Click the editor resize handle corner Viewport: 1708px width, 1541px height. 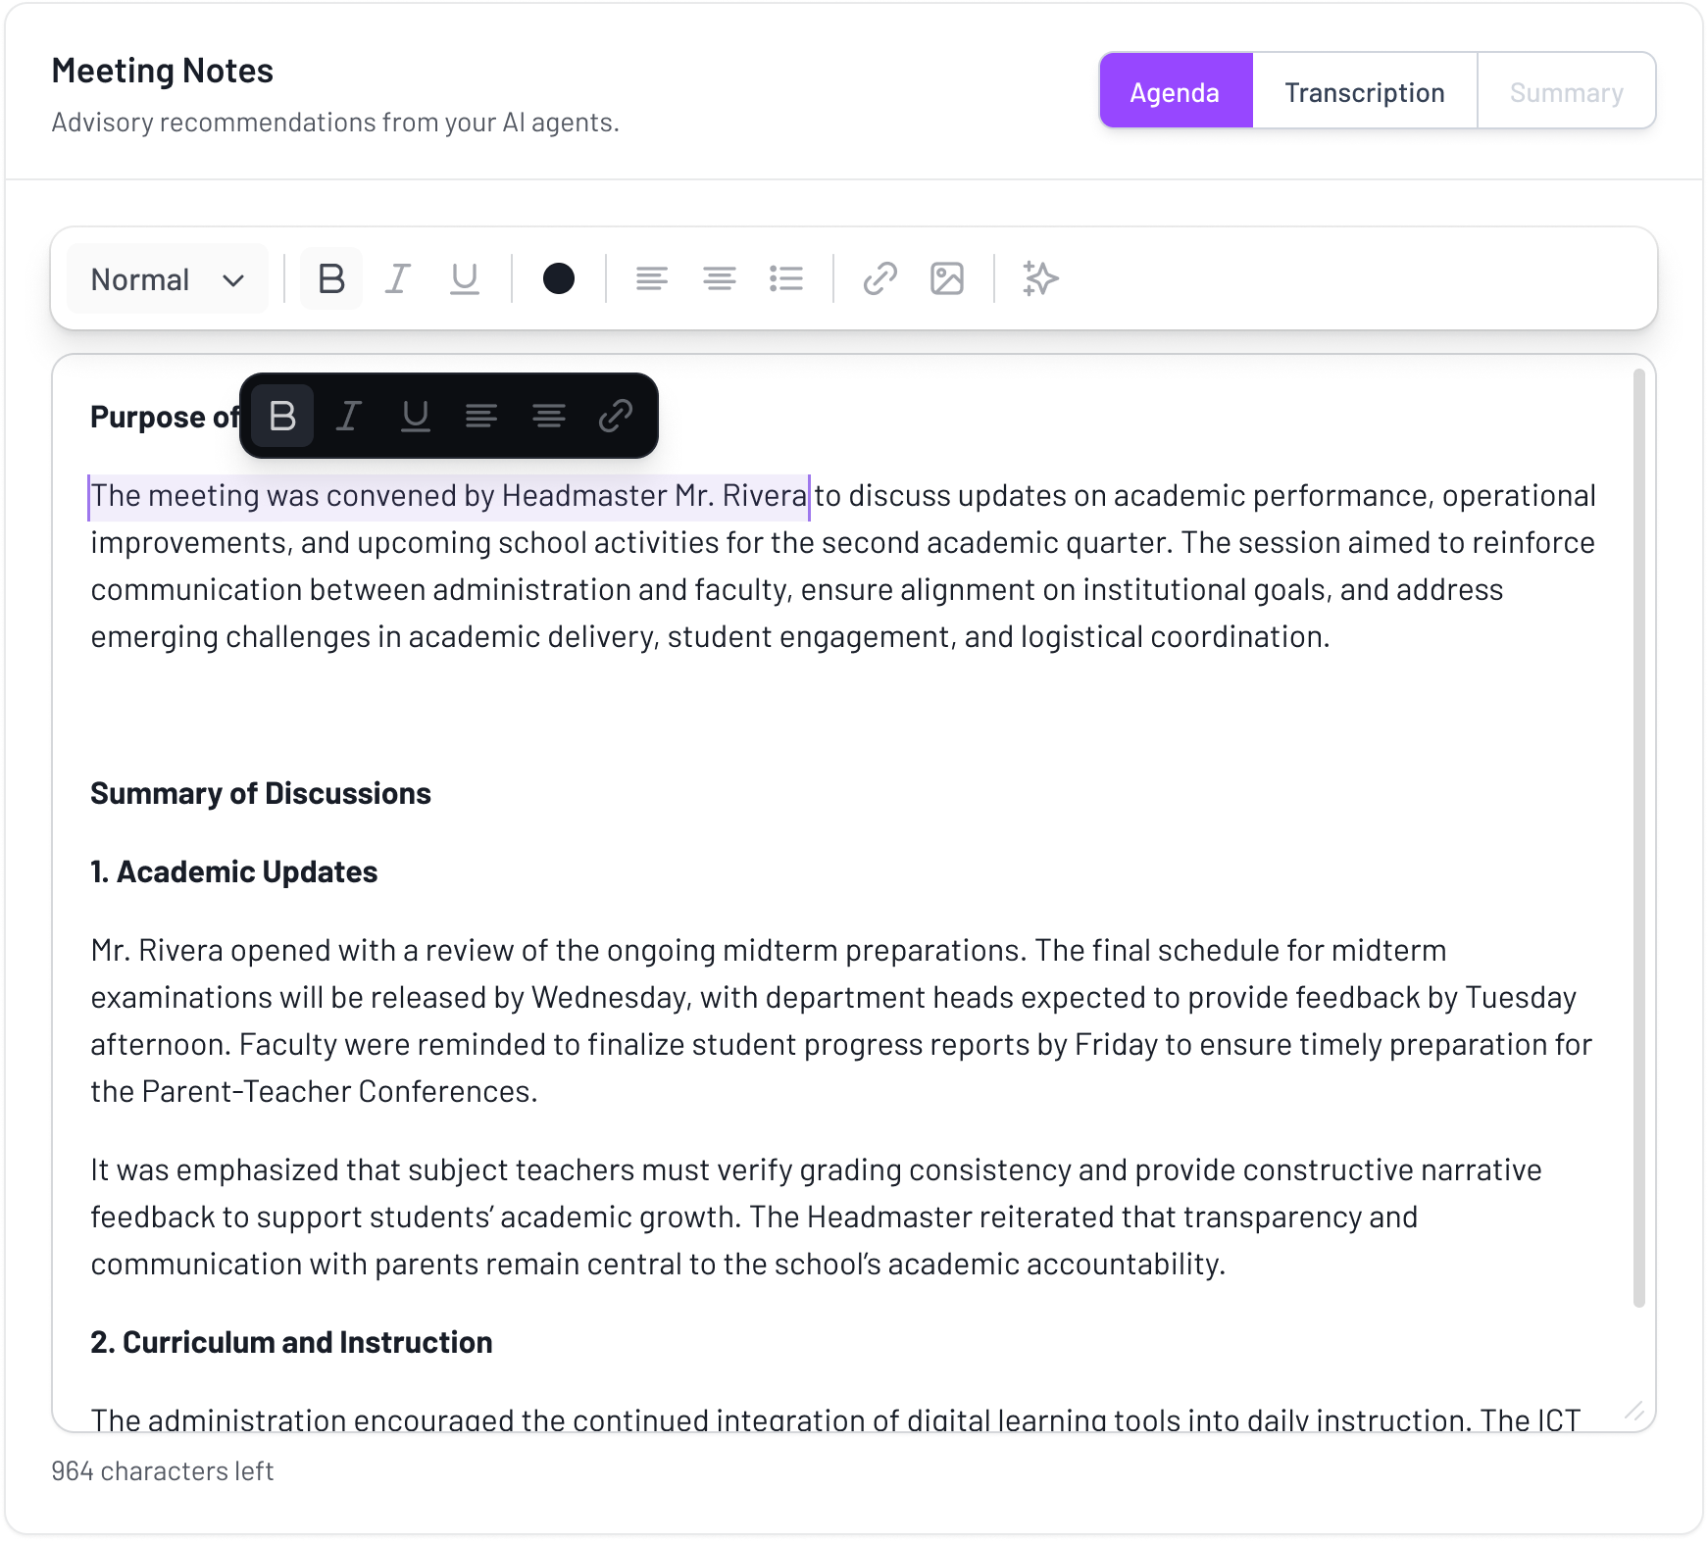pos(1633,1411)
